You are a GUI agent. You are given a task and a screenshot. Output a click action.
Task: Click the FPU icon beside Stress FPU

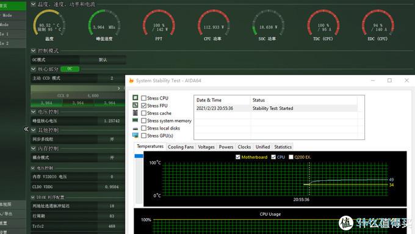pos(135,105)
